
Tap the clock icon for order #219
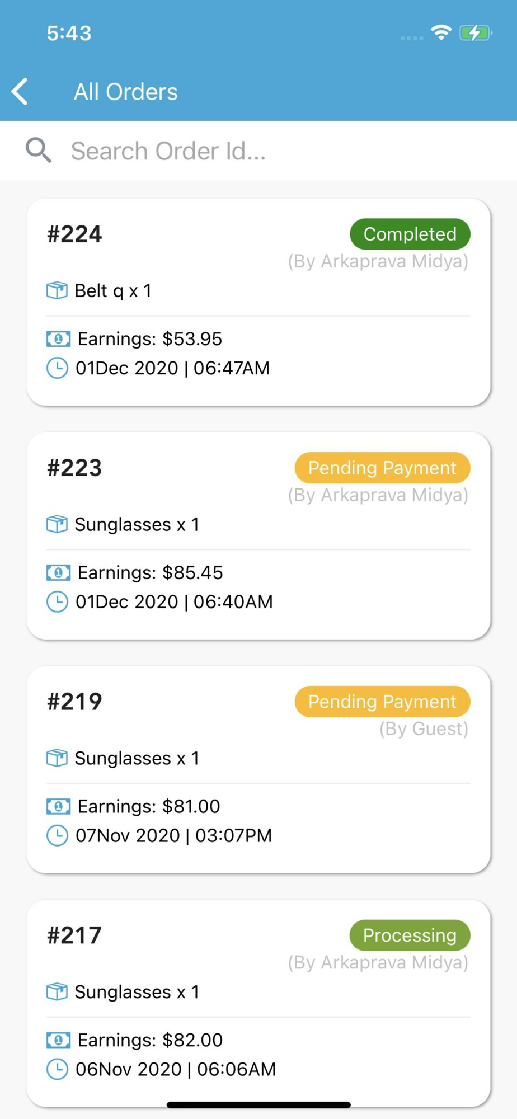[x=57, y=836]
